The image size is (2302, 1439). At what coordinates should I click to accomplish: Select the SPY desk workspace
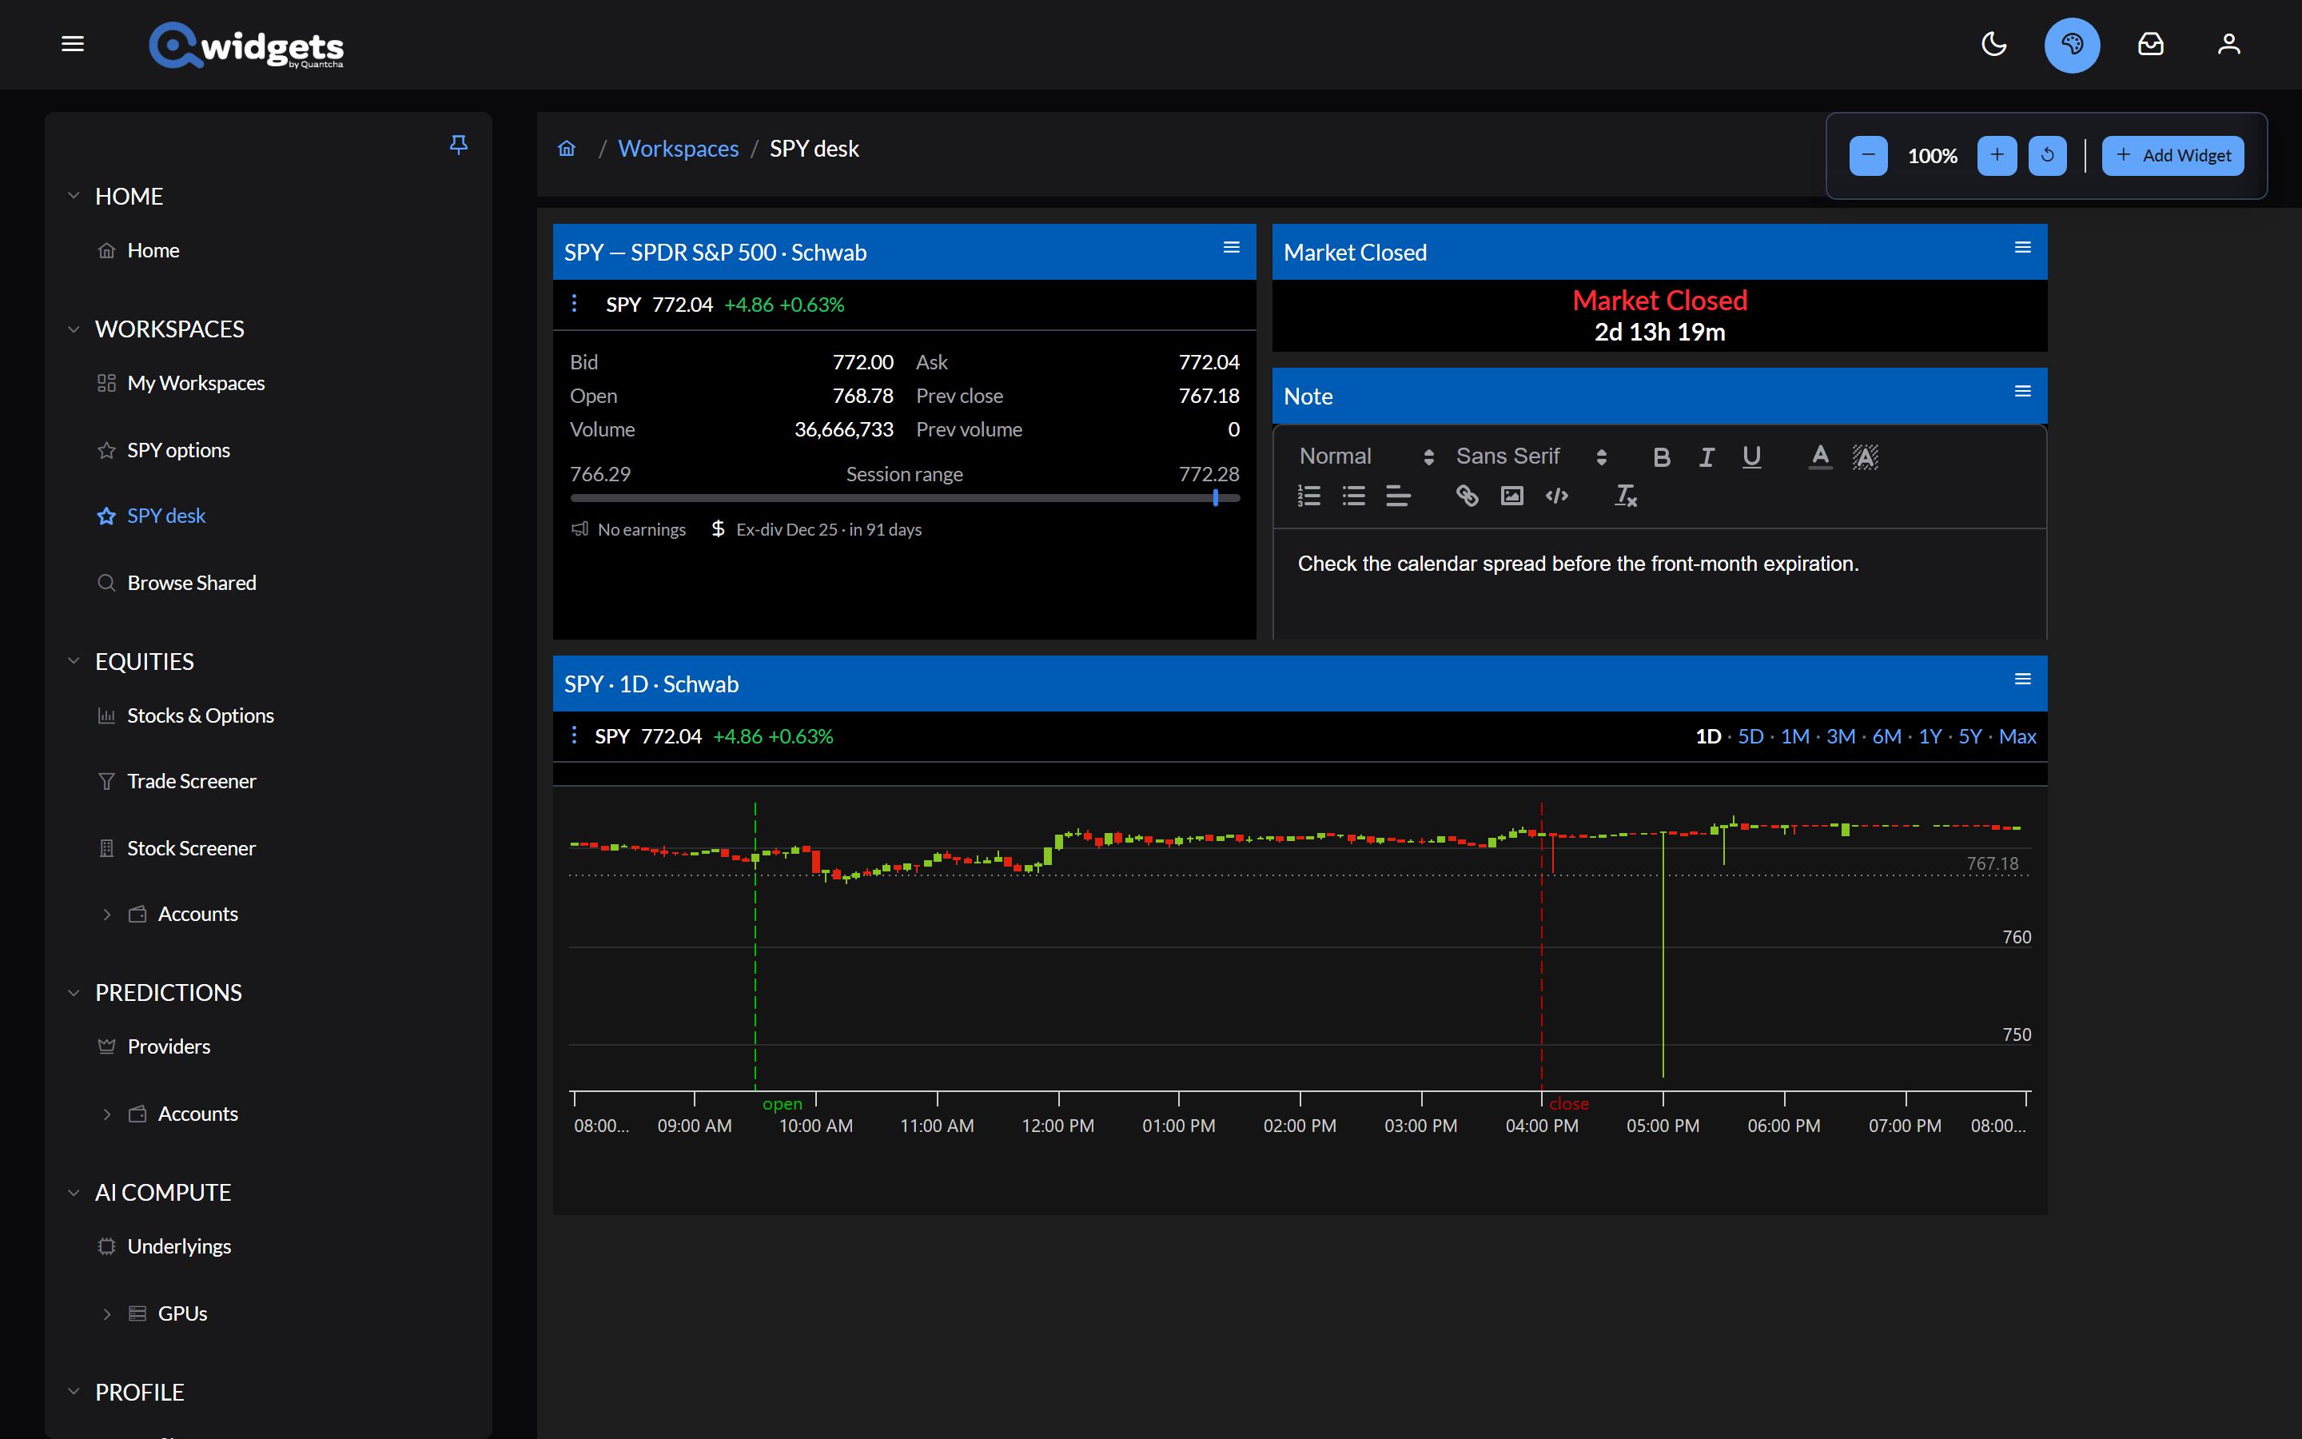166,516
